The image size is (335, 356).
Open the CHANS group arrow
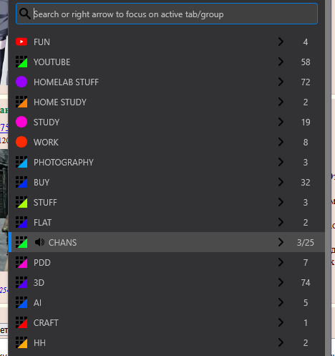(x=281, y=242)
